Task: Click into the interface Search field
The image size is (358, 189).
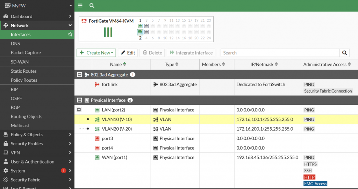Action: click(x=280, y=53)
